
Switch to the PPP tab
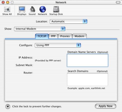click(53, 36)
